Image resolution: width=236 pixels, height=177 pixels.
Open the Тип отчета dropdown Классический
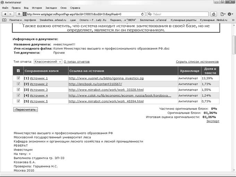click(48, 61)
